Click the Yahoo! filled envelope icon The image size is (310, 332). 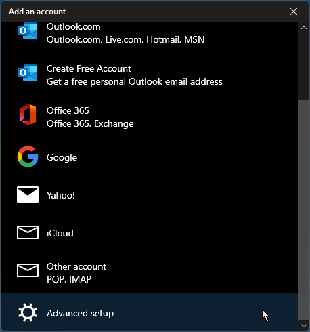28,194
